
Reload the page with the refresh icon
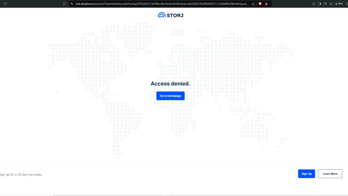point(5,4)
